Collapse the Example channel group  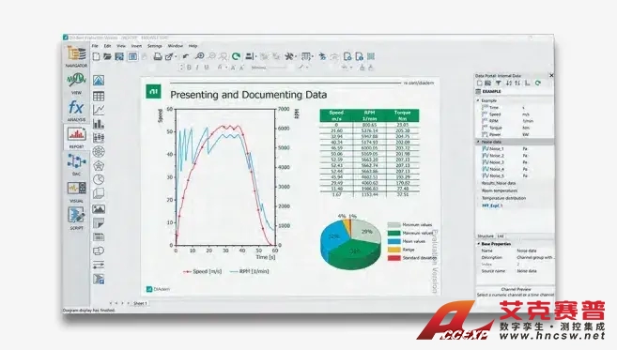click(x=479, y=100)
